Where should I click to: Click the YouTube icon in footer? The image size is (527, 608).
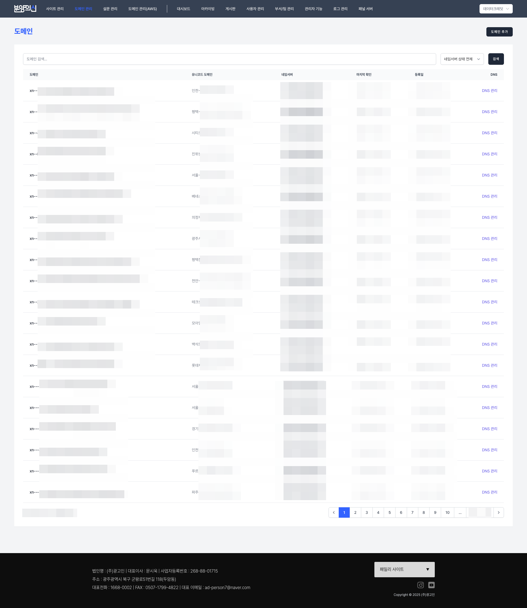coord(431,585)
